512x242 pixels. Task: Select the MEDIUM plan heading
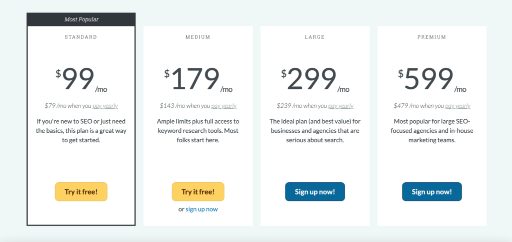198,37
